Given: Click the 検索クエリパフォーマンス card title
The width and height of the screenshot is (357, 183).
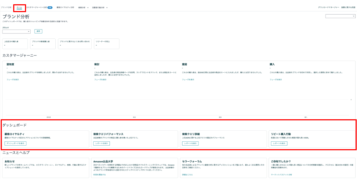Looking at the screenshot, I should tap(109, 134).
